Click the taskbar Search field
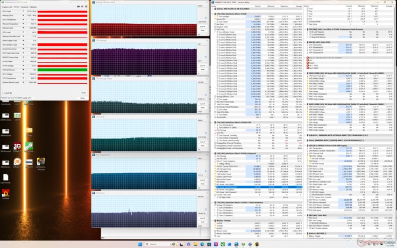This screenshot has width=397, height=248. 153,244
